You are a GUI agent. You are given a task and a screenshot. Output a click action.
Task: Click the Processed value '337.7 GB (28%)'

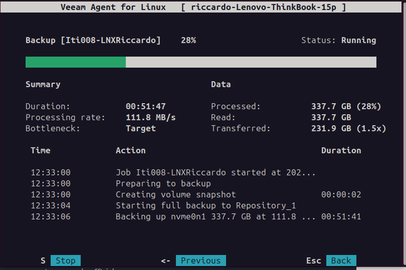click(346, 106)
